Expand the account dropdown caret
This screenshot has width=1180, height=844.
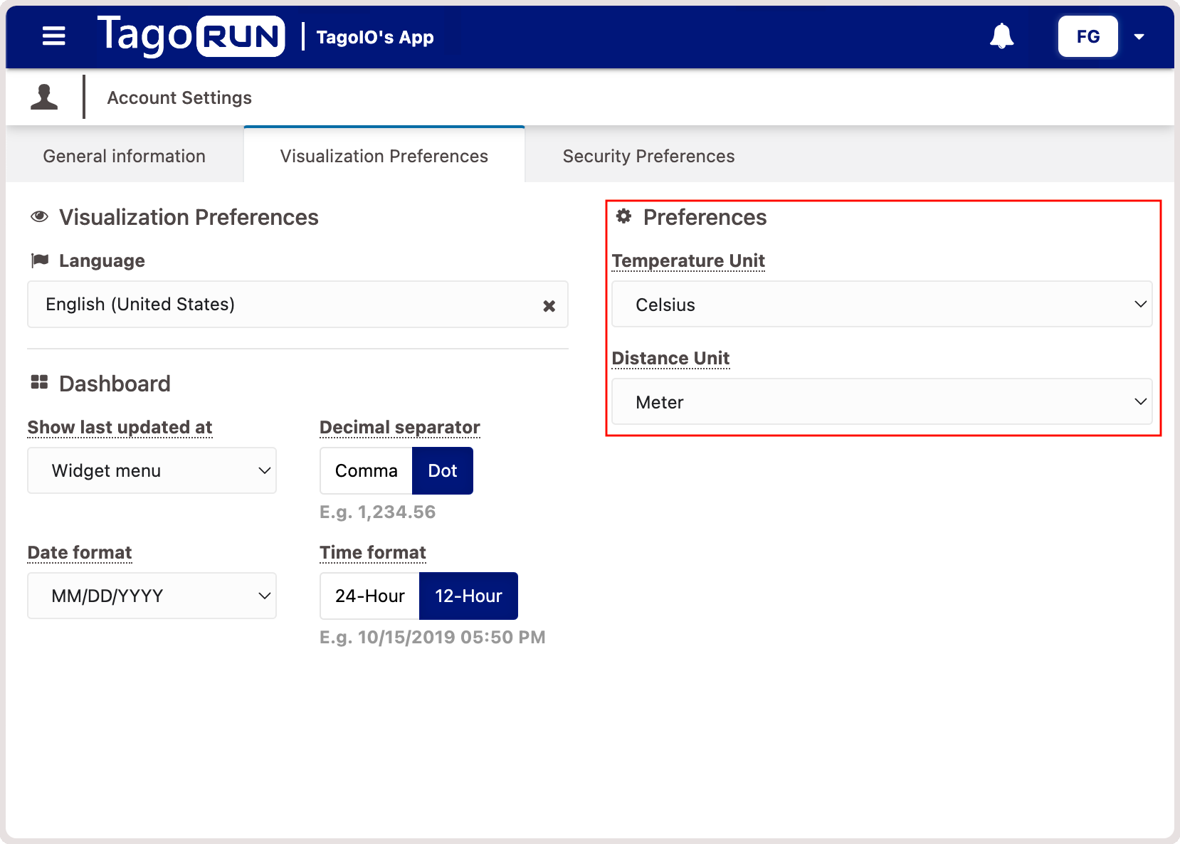(1139, 37)
